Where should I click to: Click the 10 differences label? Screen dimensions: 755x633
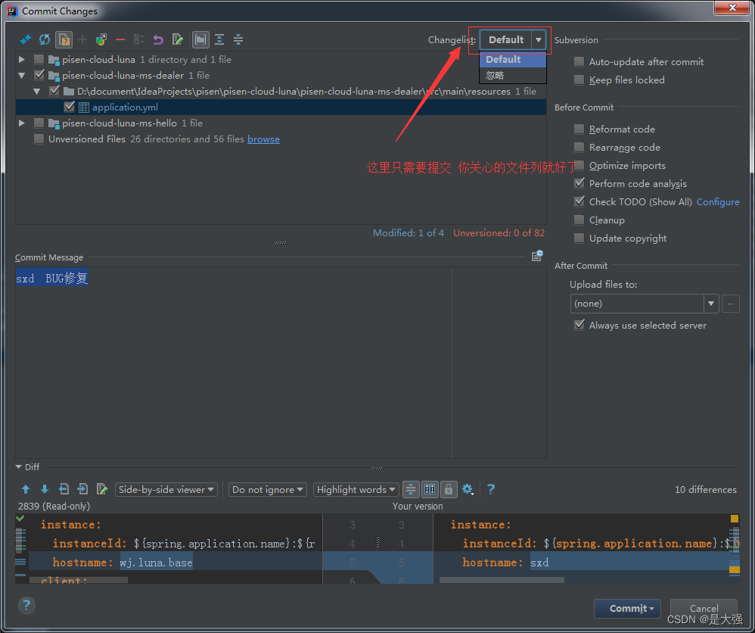(705, 489)
